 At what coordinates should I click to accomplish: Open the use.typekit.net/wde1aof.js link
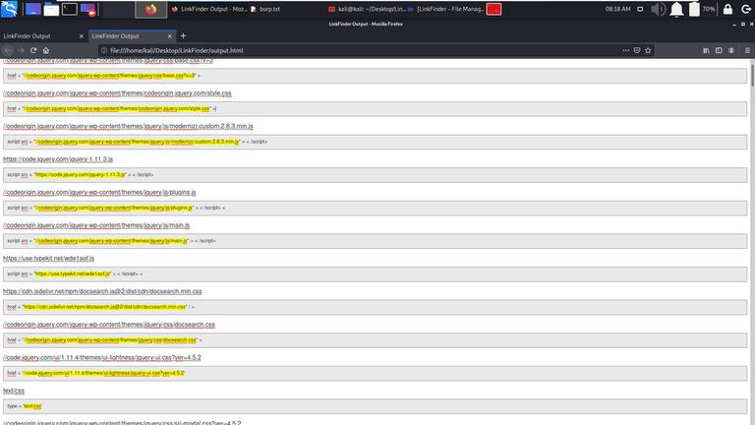pos(48,259)
